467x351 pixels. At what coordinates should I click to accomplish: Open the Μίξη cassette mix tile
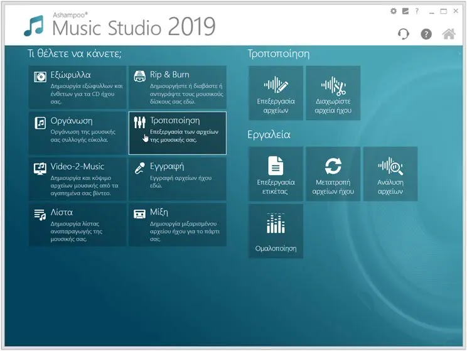tap(178, 225)
